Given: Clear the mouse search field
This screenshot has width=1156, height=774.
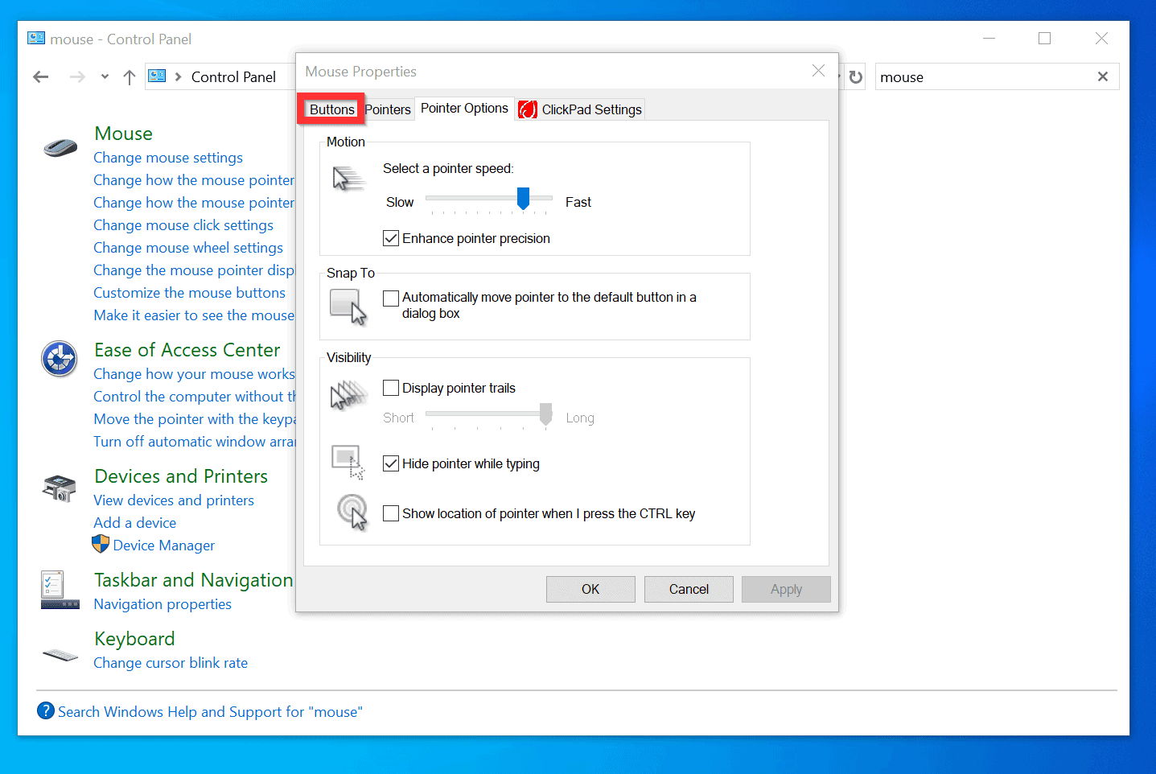Looking at the screenshot, I should (1103, 76).
